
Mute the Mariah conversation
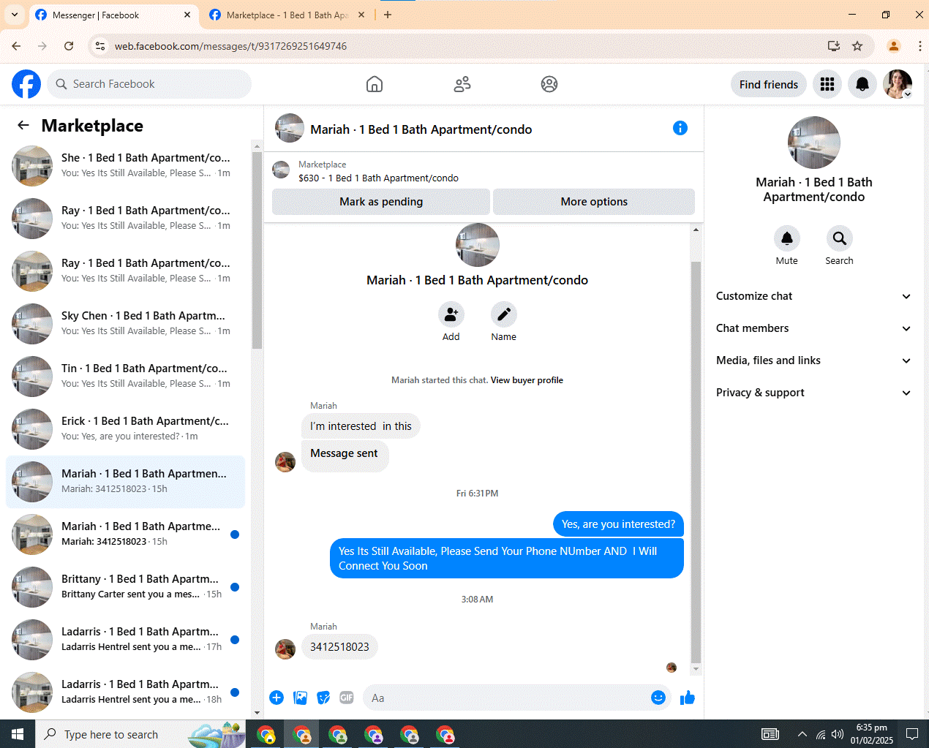click(x=787, y=238)
